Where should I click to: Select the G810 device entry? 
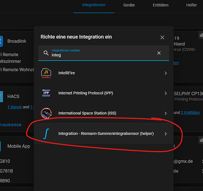pos(5,161)
